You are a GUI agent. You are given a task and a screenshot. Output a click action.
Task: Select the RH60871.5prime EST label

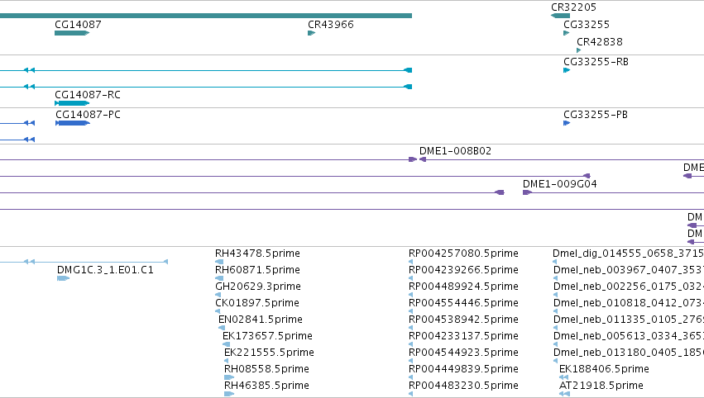(258, 270)
